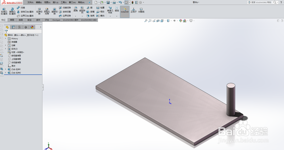The width and height of the screenshot is (284, 150).
Task: Click the feature tree filter input field
Action: pos(23,31)
